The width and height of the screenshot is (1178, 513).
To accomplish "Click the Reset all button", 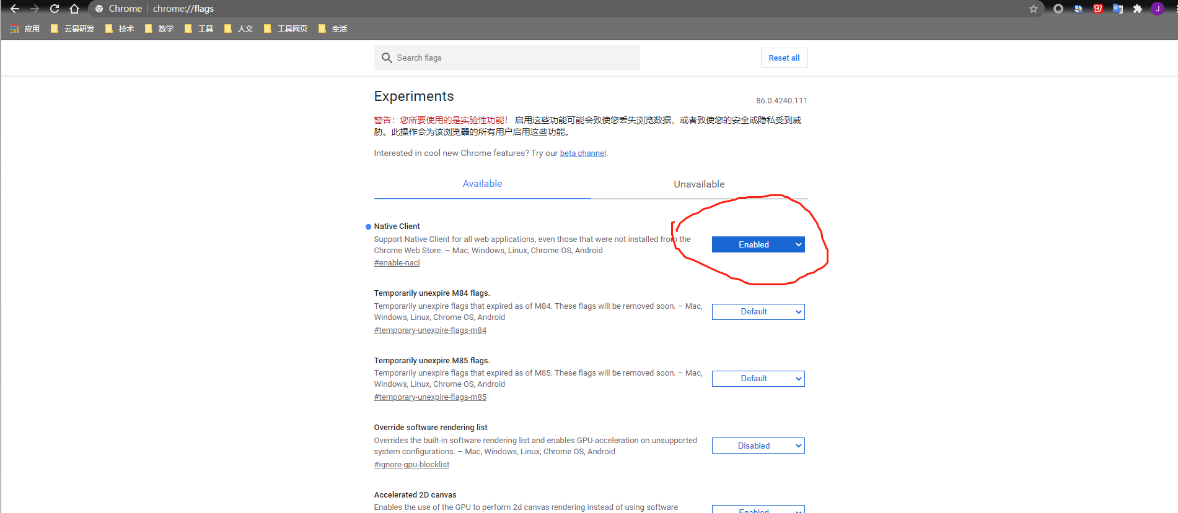I will (x=784, y=58).
